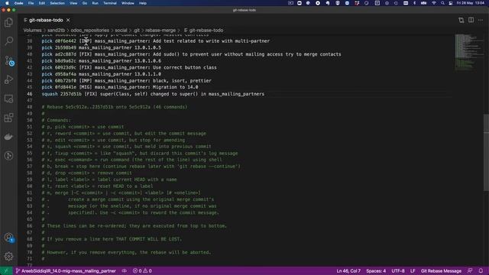Open the Help menu

tap(143, 3)
